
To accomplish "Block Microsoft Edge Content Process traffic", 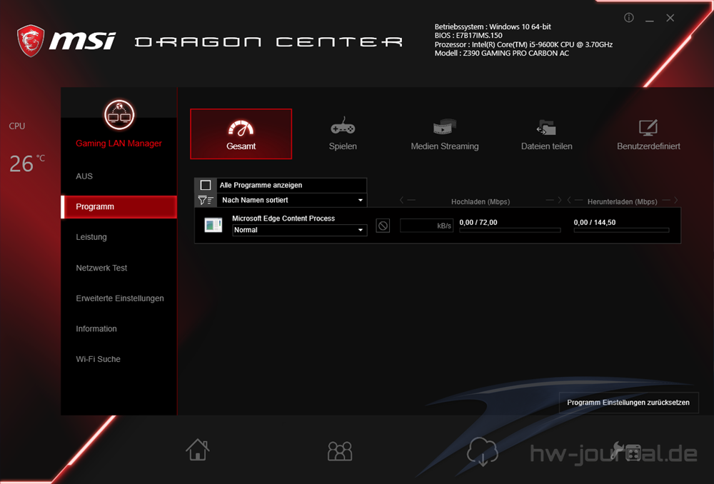I will click(x=383, y=226).
